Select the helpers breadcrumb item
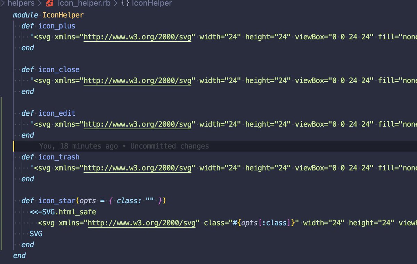Viewport: 417px width, 264px height. click(x=21, y=3)
